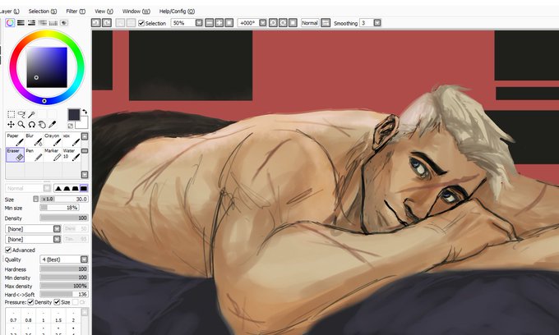Select the hand pan tool
This screenshot has height=335, width=559.
pos(42,124)
